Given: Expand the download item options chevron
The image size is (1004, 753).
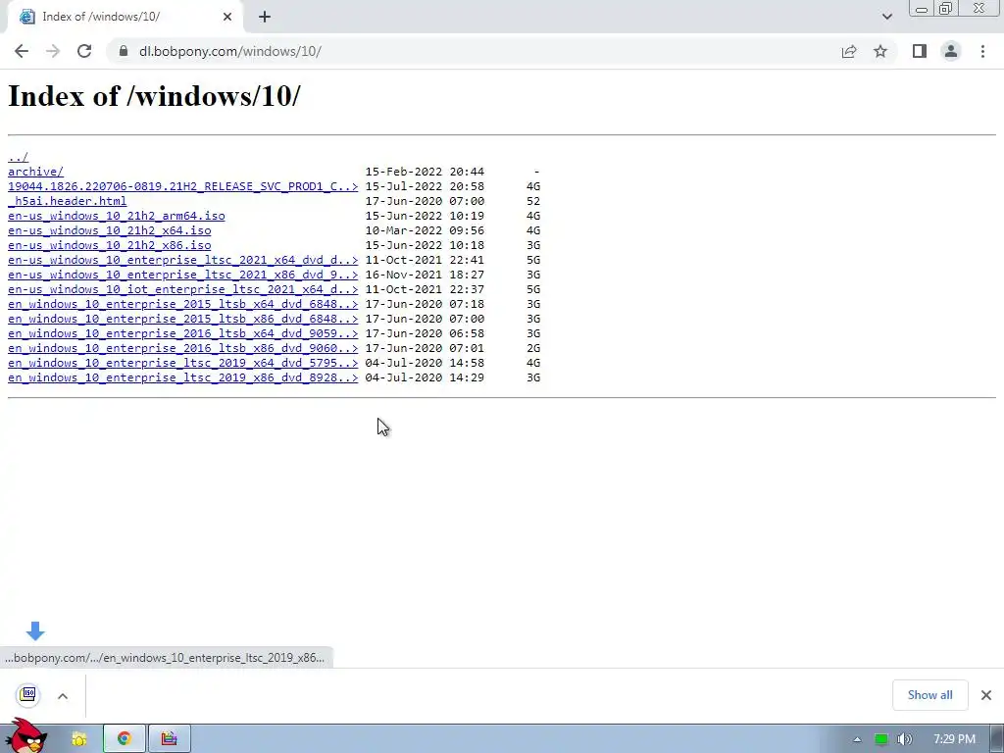Looking at the screenshot, I should [63, 696].
